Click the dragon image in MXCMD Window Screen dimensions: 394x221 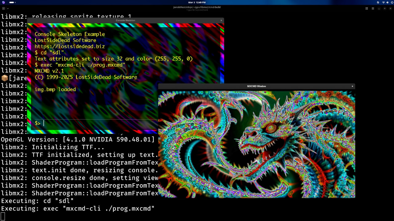256,144
